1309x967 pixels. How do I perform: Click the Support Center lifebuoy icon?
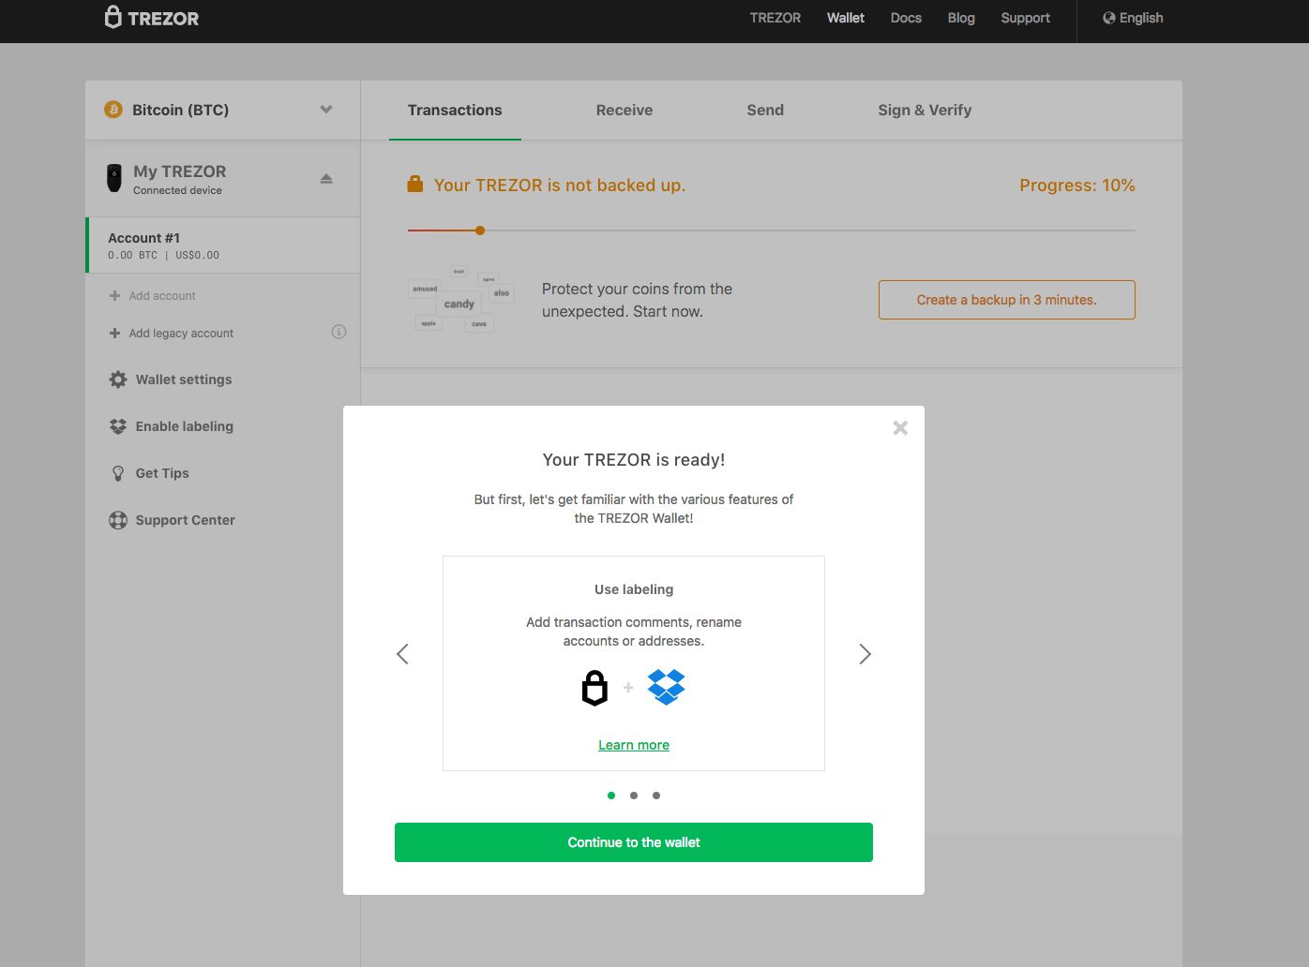tap(118, 520)
